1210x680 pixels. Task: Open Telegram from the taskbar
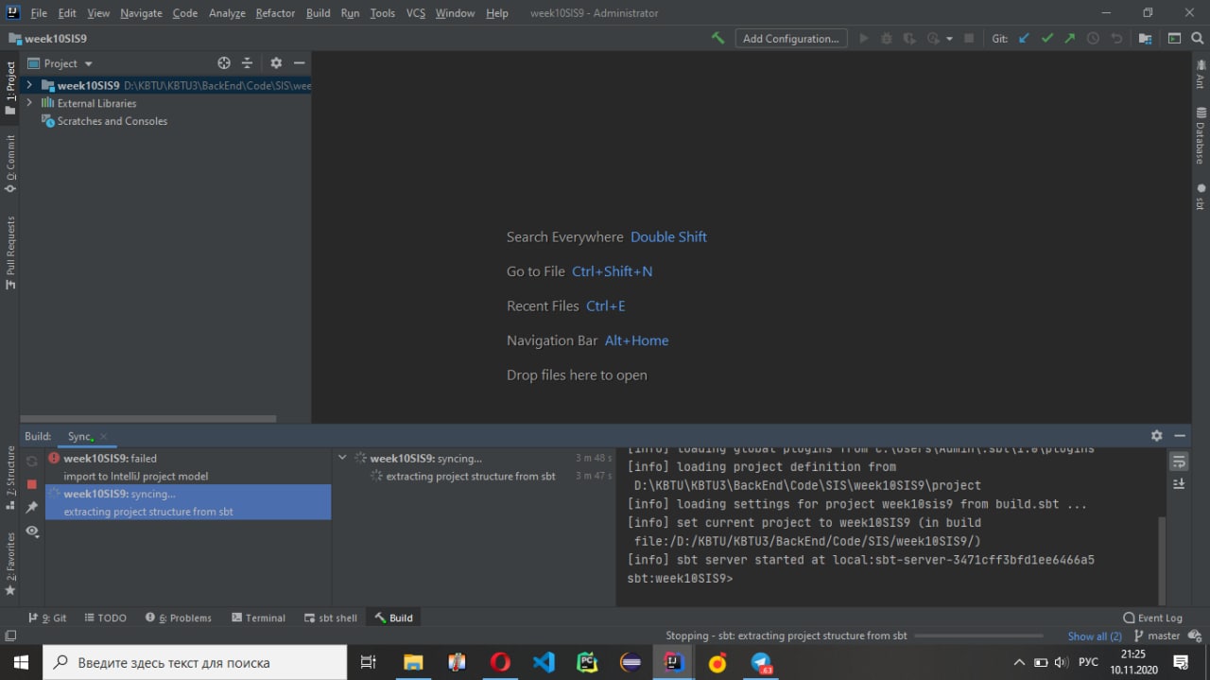pyautogui.click(x=761, y=662)
